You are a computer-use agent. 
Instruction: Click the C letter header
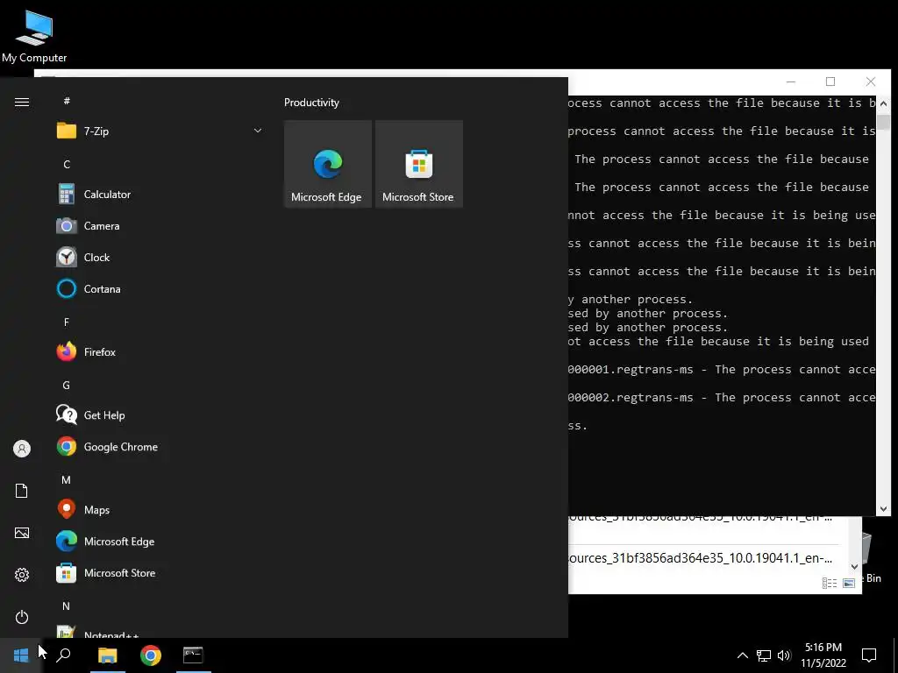tap(67, 164)
